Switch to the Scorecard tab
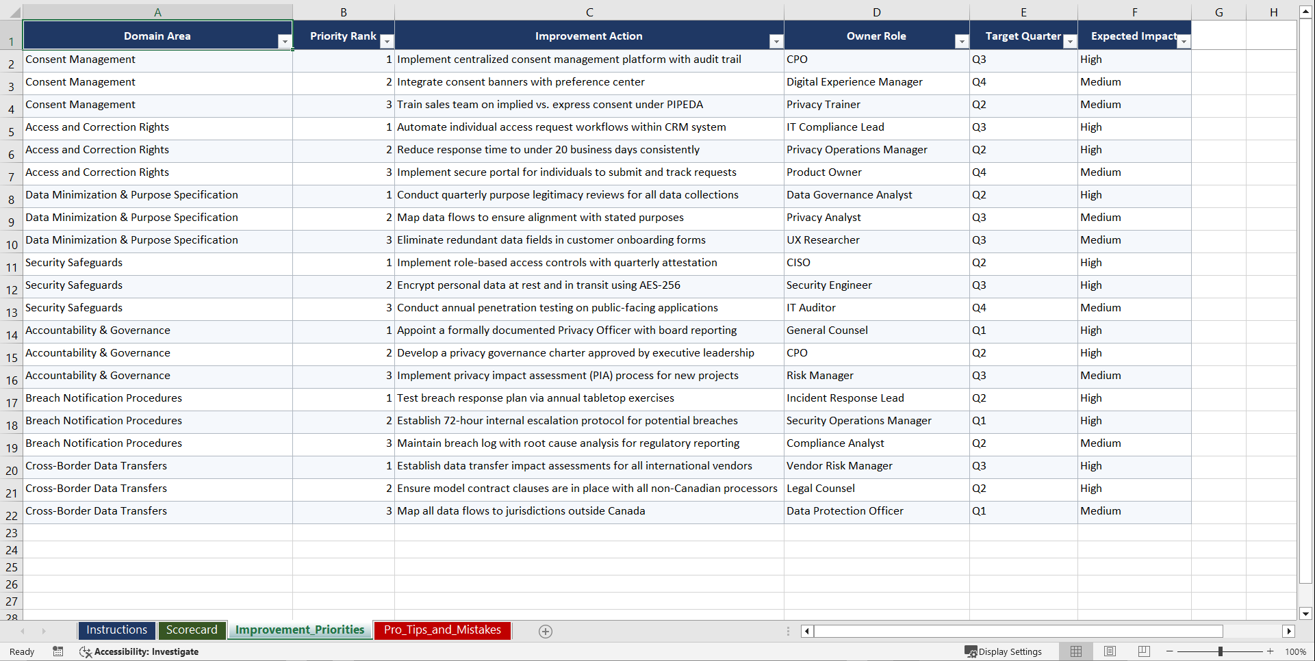This screenshot has height=661, width=1315. coord(192,630)
